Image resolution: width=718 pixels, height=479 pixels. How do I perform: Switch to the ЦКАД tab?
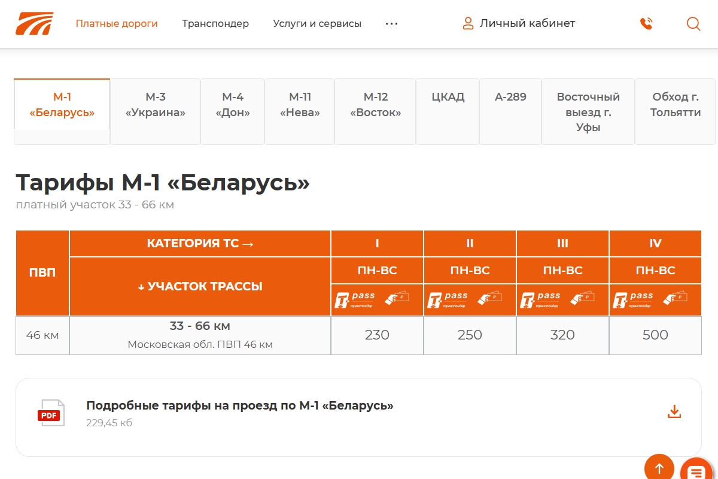coord(448,111)
